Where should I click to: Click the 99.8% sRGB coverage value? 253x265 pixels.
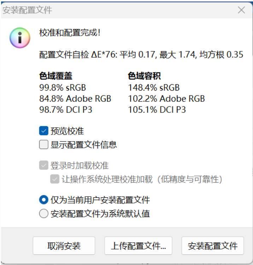coord(63,87)
